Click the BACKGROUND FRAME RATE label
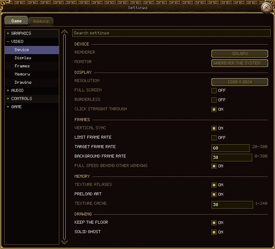Screen dimensions: 275x249 click(100, 156)
